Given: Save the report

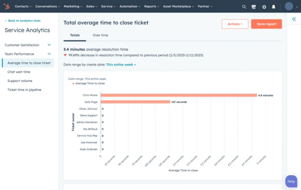Looking at the screenshot, I should 266,24.
